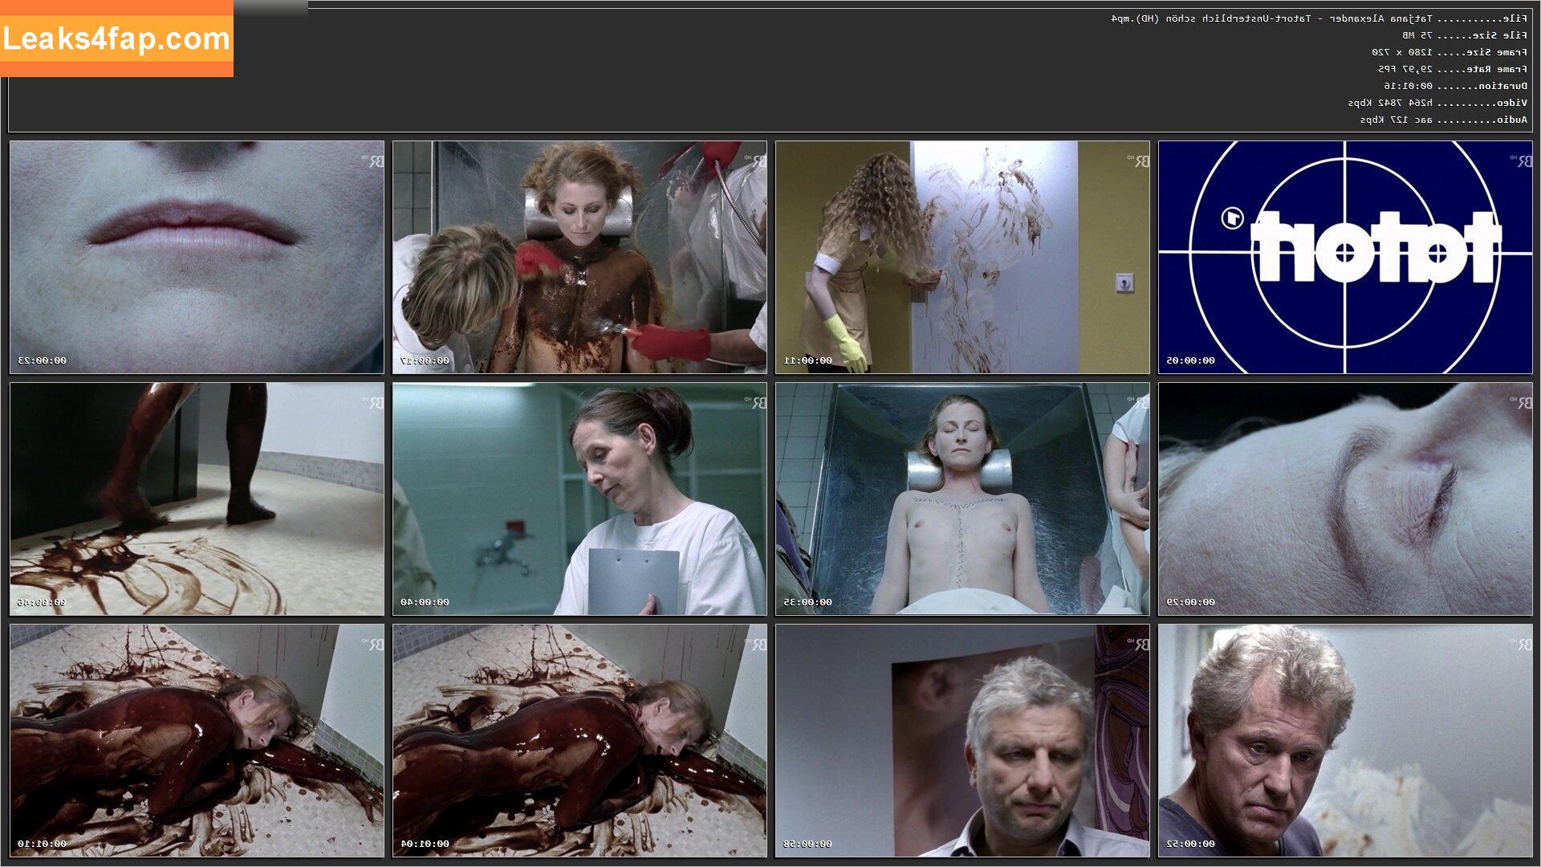This screenshot has width=1541, height=867.
Task: Select the thumbnail stamped 00:01:04
Action: (579, 740)
